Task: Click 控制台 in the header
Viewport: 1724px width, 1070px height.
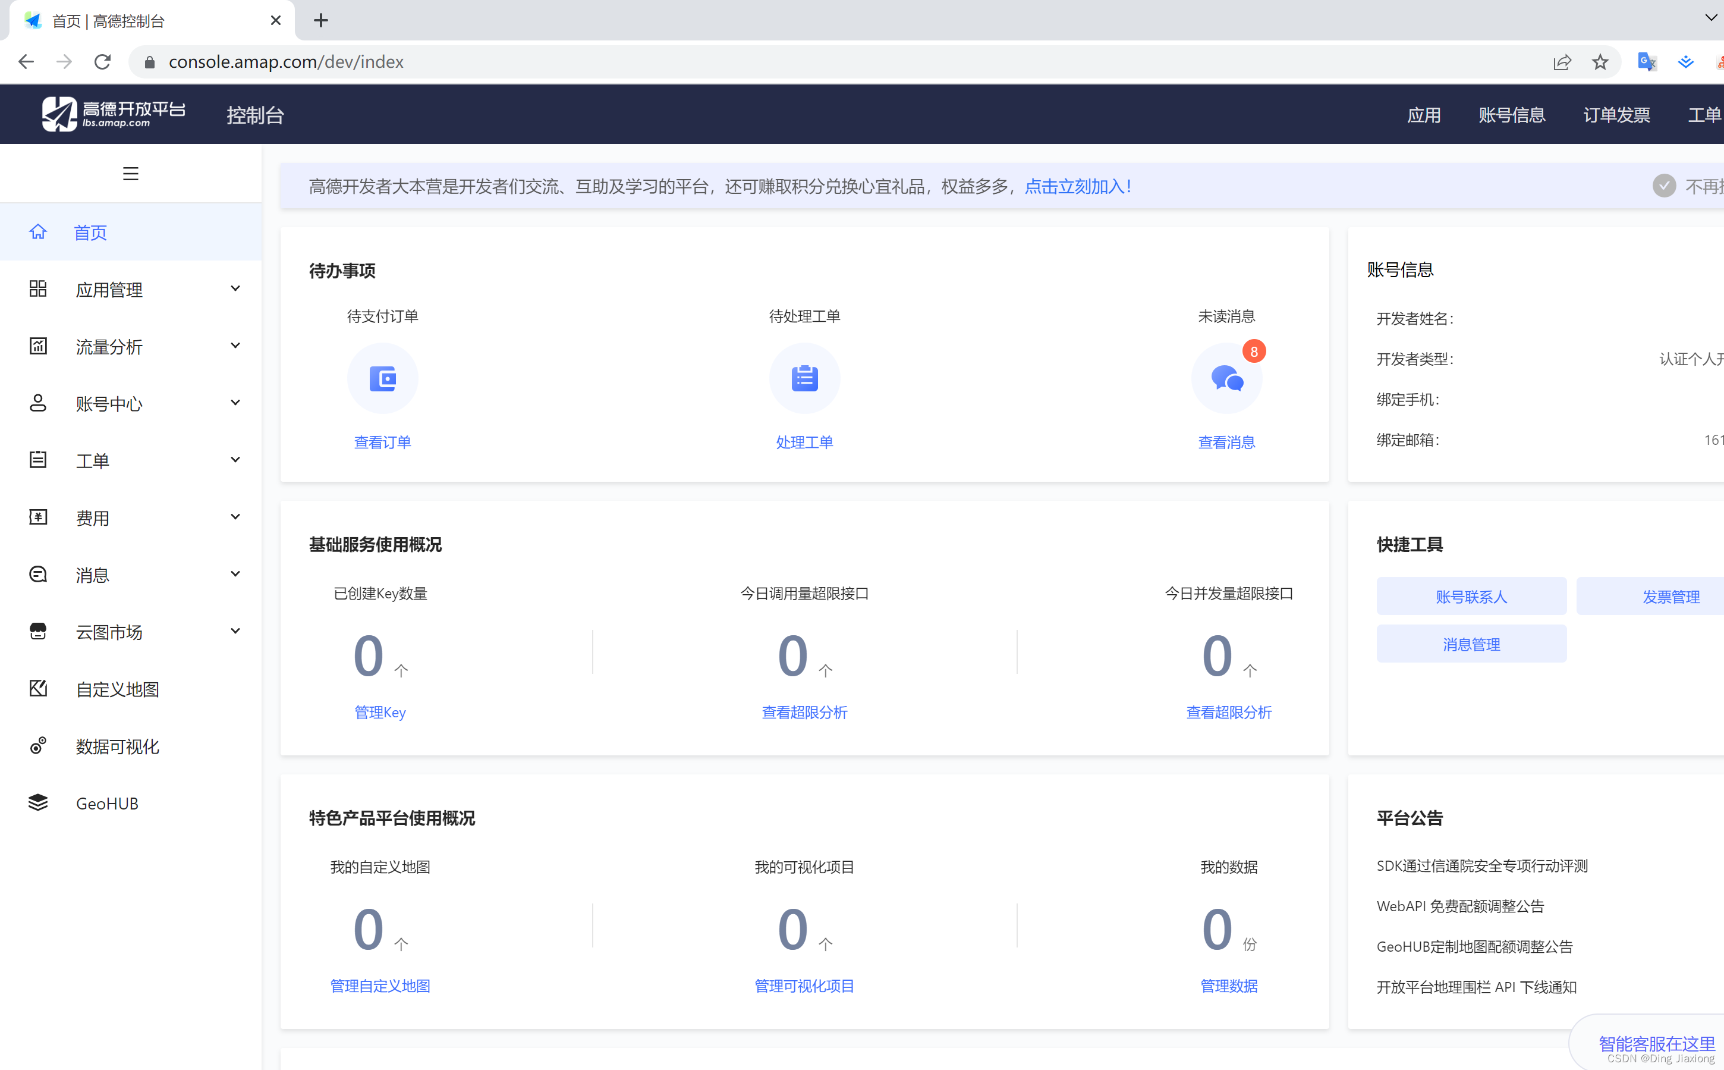Action: click(255, 115)
